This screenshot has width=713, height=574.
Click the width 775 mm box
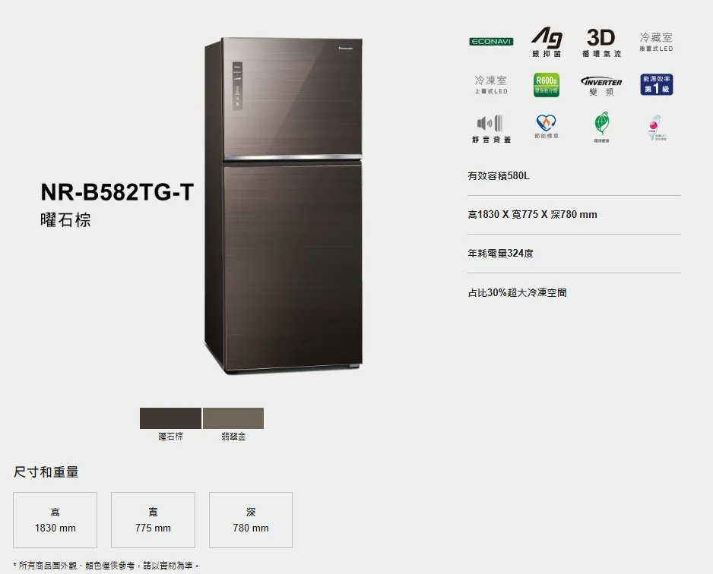(x=153, y=520)
